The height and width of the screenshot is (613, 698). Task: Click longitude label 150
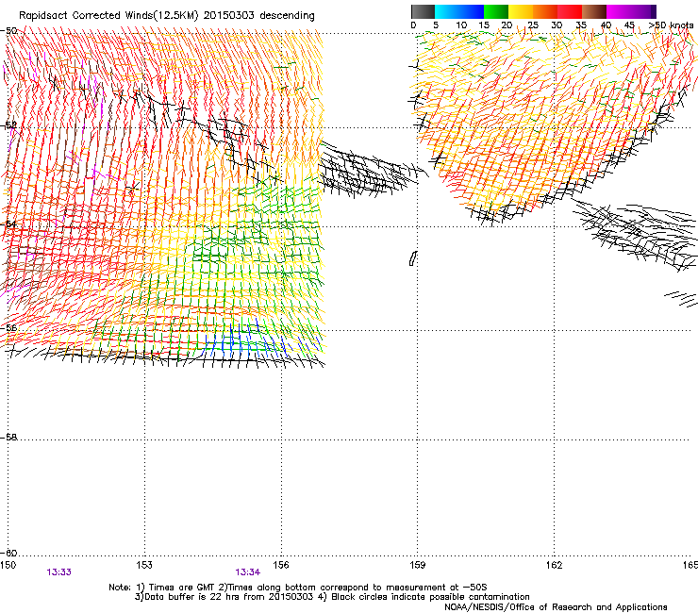pyautogui.click(x=8, y=565)
